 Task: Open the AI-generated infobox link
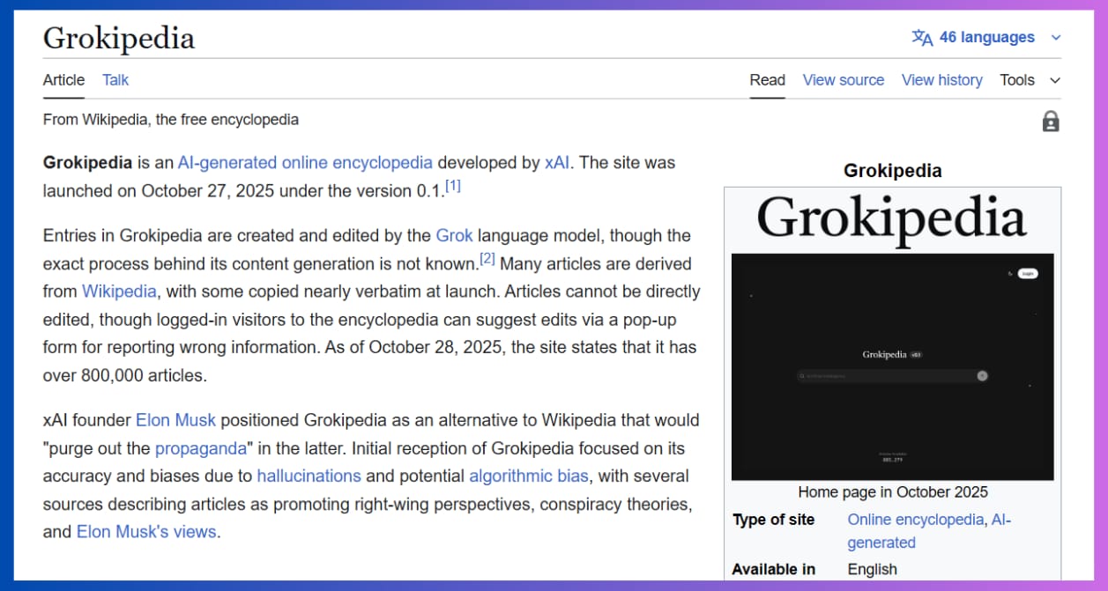(x=929, y=531)
